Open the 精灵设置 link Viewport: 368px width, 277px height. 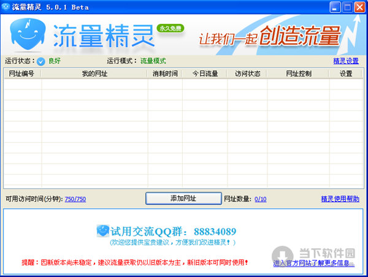(346, 61)
